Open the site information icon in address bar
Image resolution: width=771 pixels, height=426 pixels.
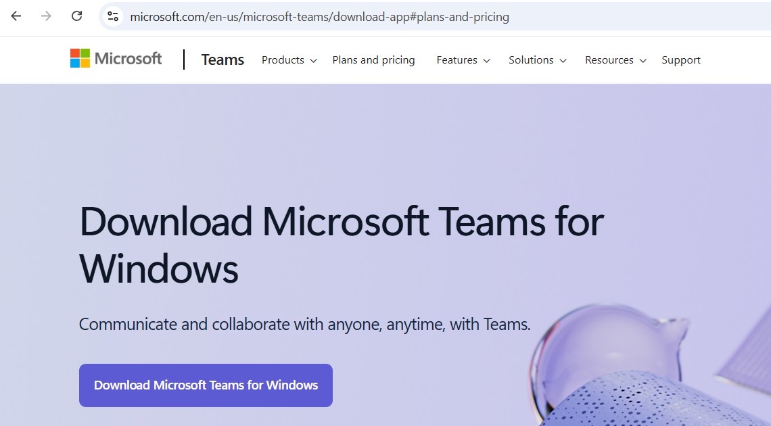click(113, 16)
